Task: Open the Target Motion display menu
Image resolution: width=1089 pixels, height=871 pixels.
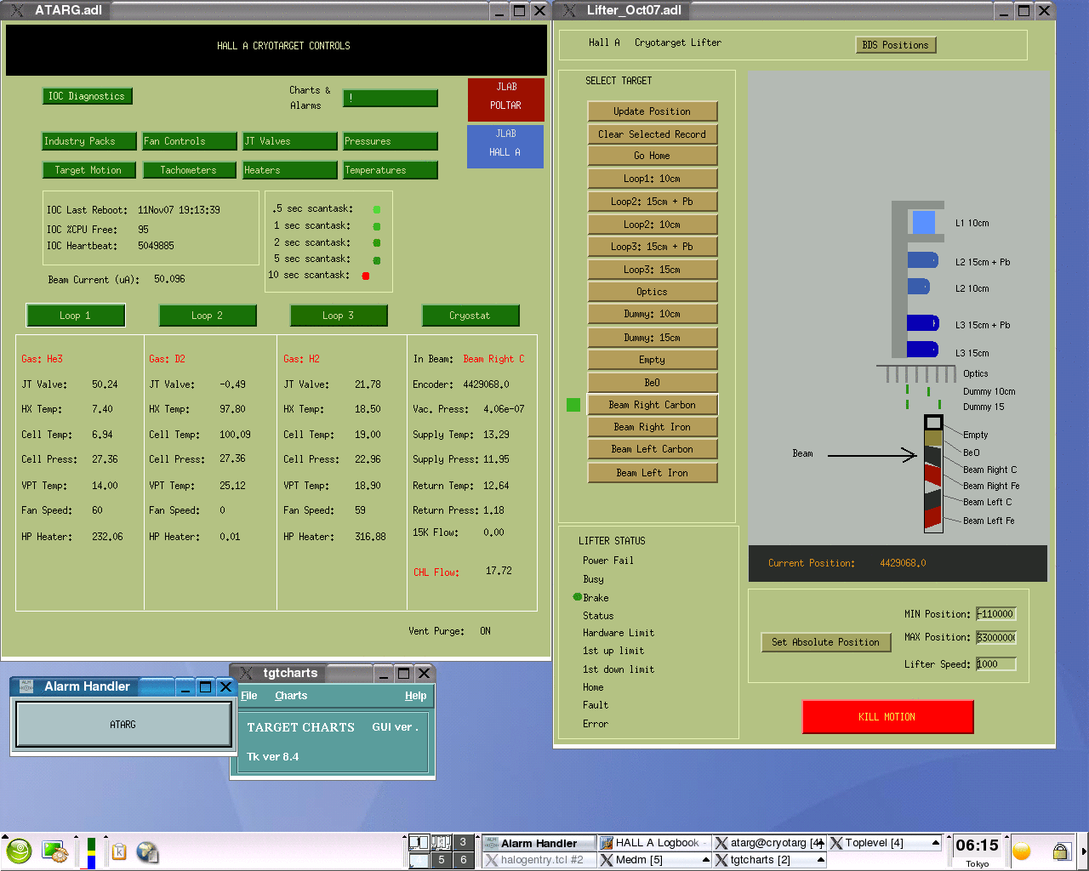Action: (x=88, y=170)
